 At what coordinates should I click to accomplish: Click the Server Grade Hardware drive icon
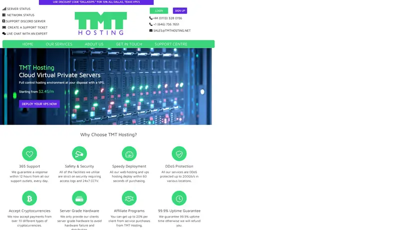point(79,198)
